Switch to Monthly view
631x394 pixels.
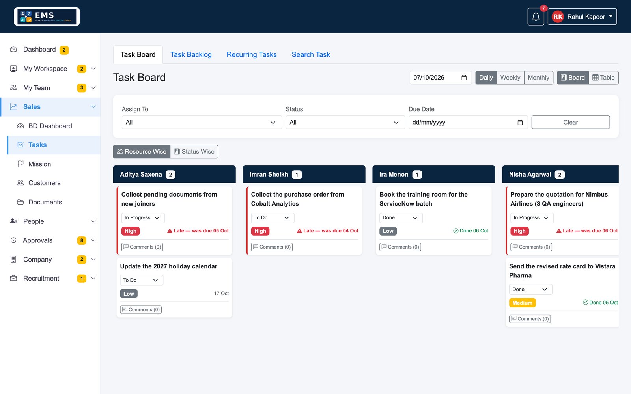click(x=538, y=78)
